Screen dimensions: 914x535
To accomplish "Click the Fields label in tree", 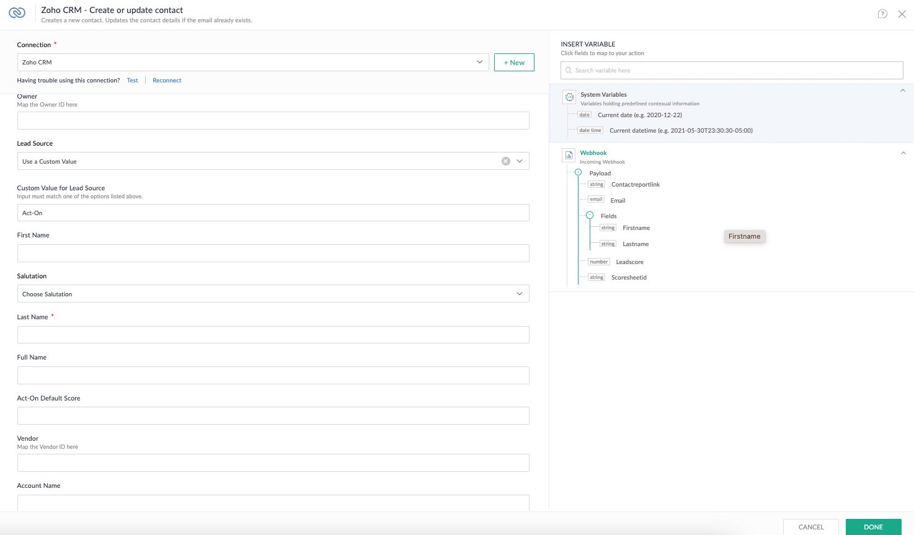I will click(608, 216).
